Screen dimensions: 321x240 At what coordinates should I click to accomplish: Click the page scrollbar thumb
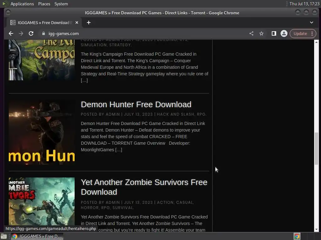316,148
